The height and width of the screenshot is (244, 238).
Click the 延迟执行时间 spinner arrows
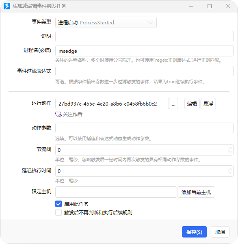pyautogui.click(x=230, y=171)
